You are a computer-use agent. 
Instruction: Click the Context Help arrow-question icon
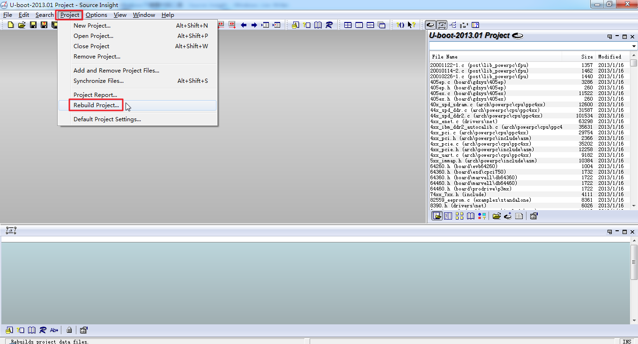pos(411,25)
